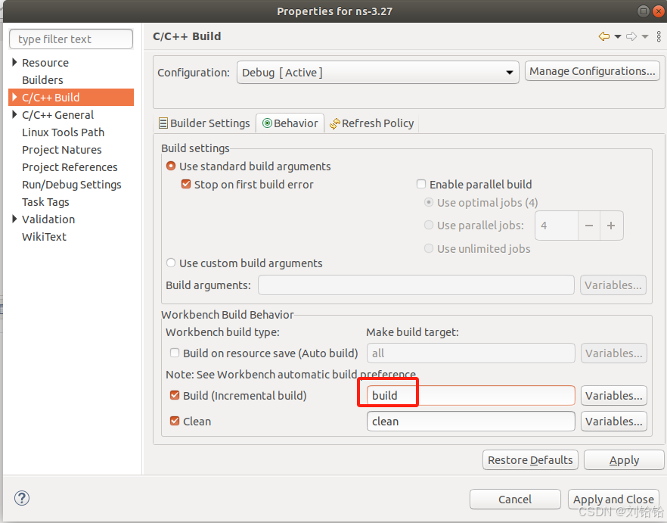The image size is (667, 523).
Task: Click Restore Defaults
Action: click(529, 459)
